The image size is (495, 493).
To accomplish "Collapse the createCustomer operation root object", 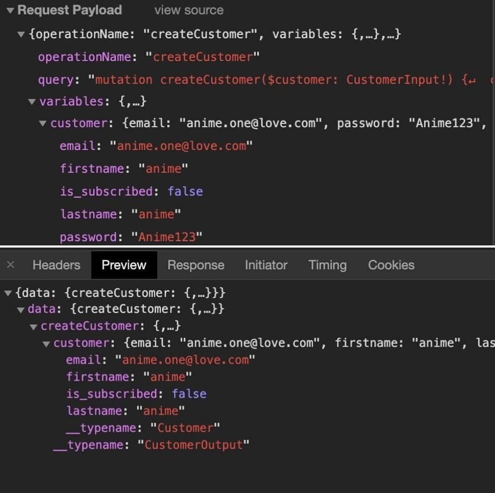I will [x=21, y=34].
